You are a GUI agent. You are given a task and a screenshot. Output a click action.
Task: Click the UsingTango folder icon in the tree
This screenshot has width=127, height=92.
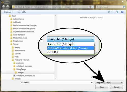pos(14,69)
